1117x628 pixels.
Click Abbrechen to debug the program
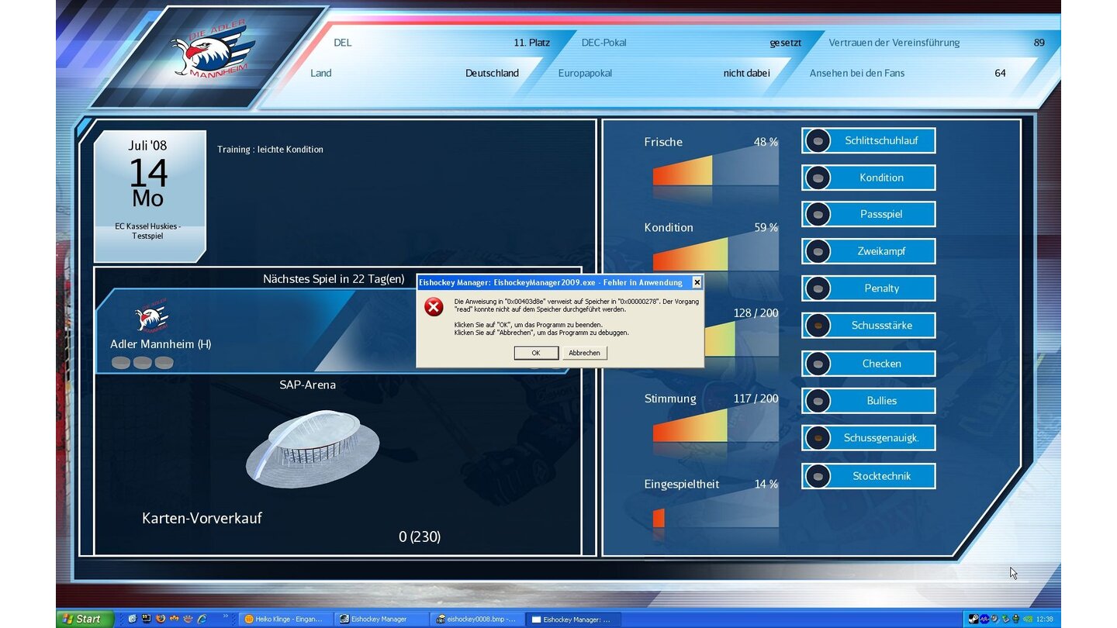tap(584, 353)
